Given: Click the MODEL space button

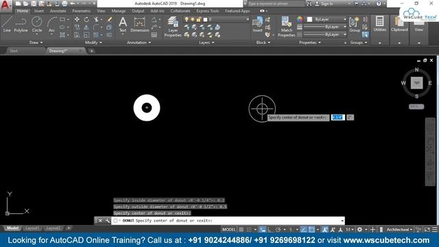Looking at the screenshot, I should click(228, 230).
